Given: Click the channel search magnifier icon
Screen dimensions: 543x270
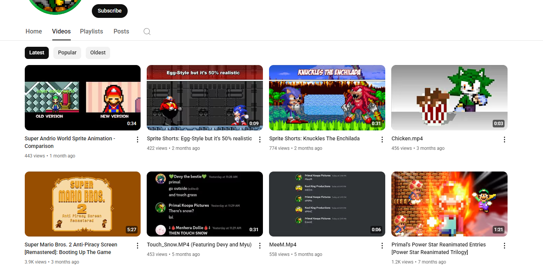Looking at the screenshot, I should point(147,32).
